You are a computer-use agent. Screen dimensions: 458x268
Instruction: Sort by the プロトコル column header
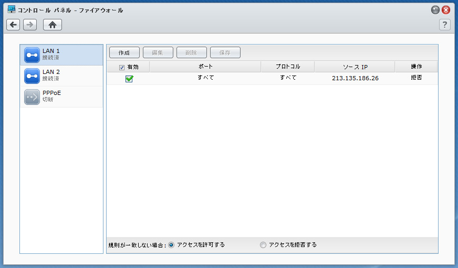(288, 67)
